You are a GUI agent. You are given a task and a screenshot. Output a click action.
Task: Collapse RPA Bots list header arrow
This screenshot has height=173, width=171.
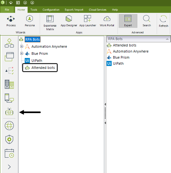167,39
